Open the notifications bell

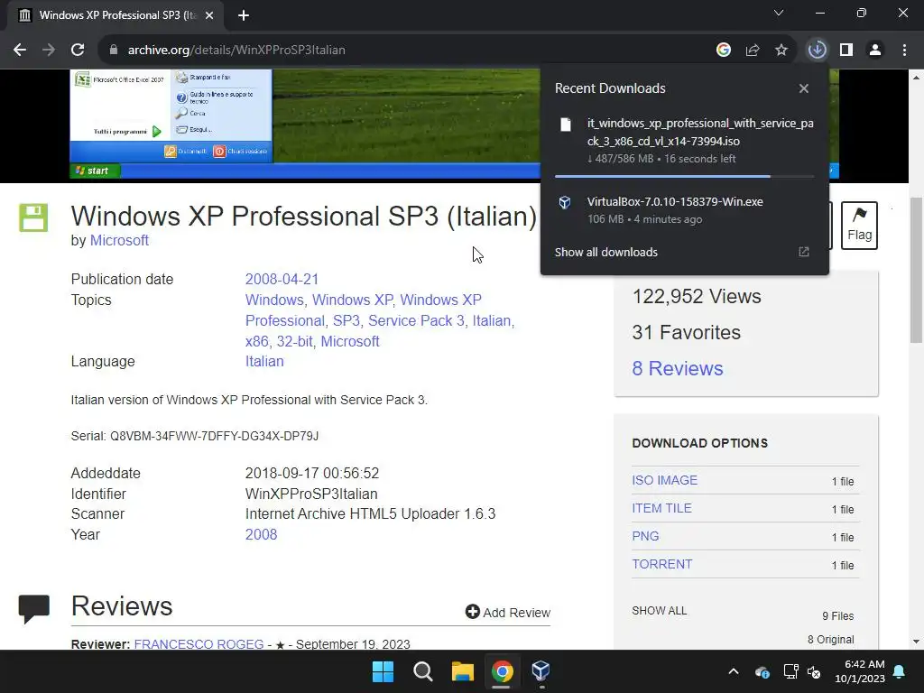tap(900, 671)
